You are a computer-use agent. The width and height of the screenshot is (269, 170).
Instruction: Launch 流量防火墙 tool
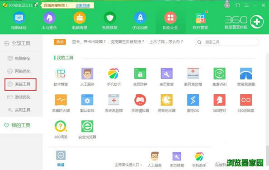pyautogui.click(x=61, y=103)
